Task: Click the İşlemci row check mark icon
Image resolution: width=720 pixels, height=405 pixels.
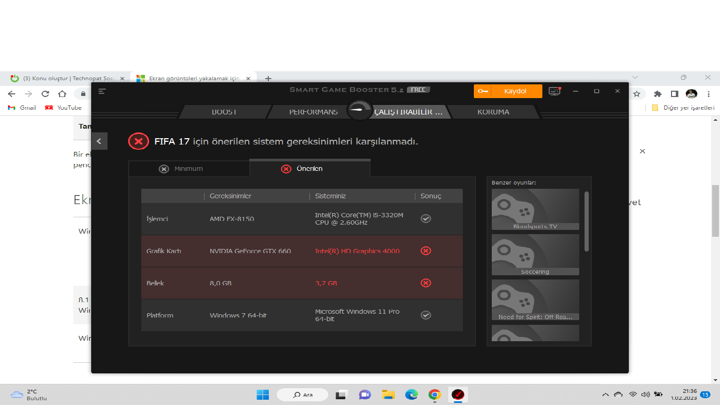Action: click(426, 218)
